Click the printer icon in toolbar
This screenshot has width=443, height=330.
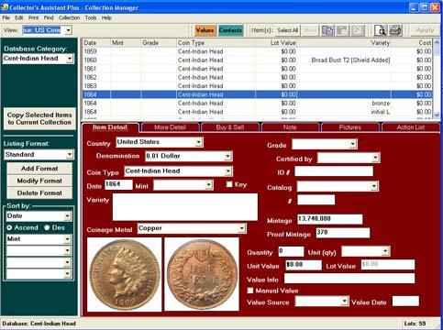pos(395,30)
